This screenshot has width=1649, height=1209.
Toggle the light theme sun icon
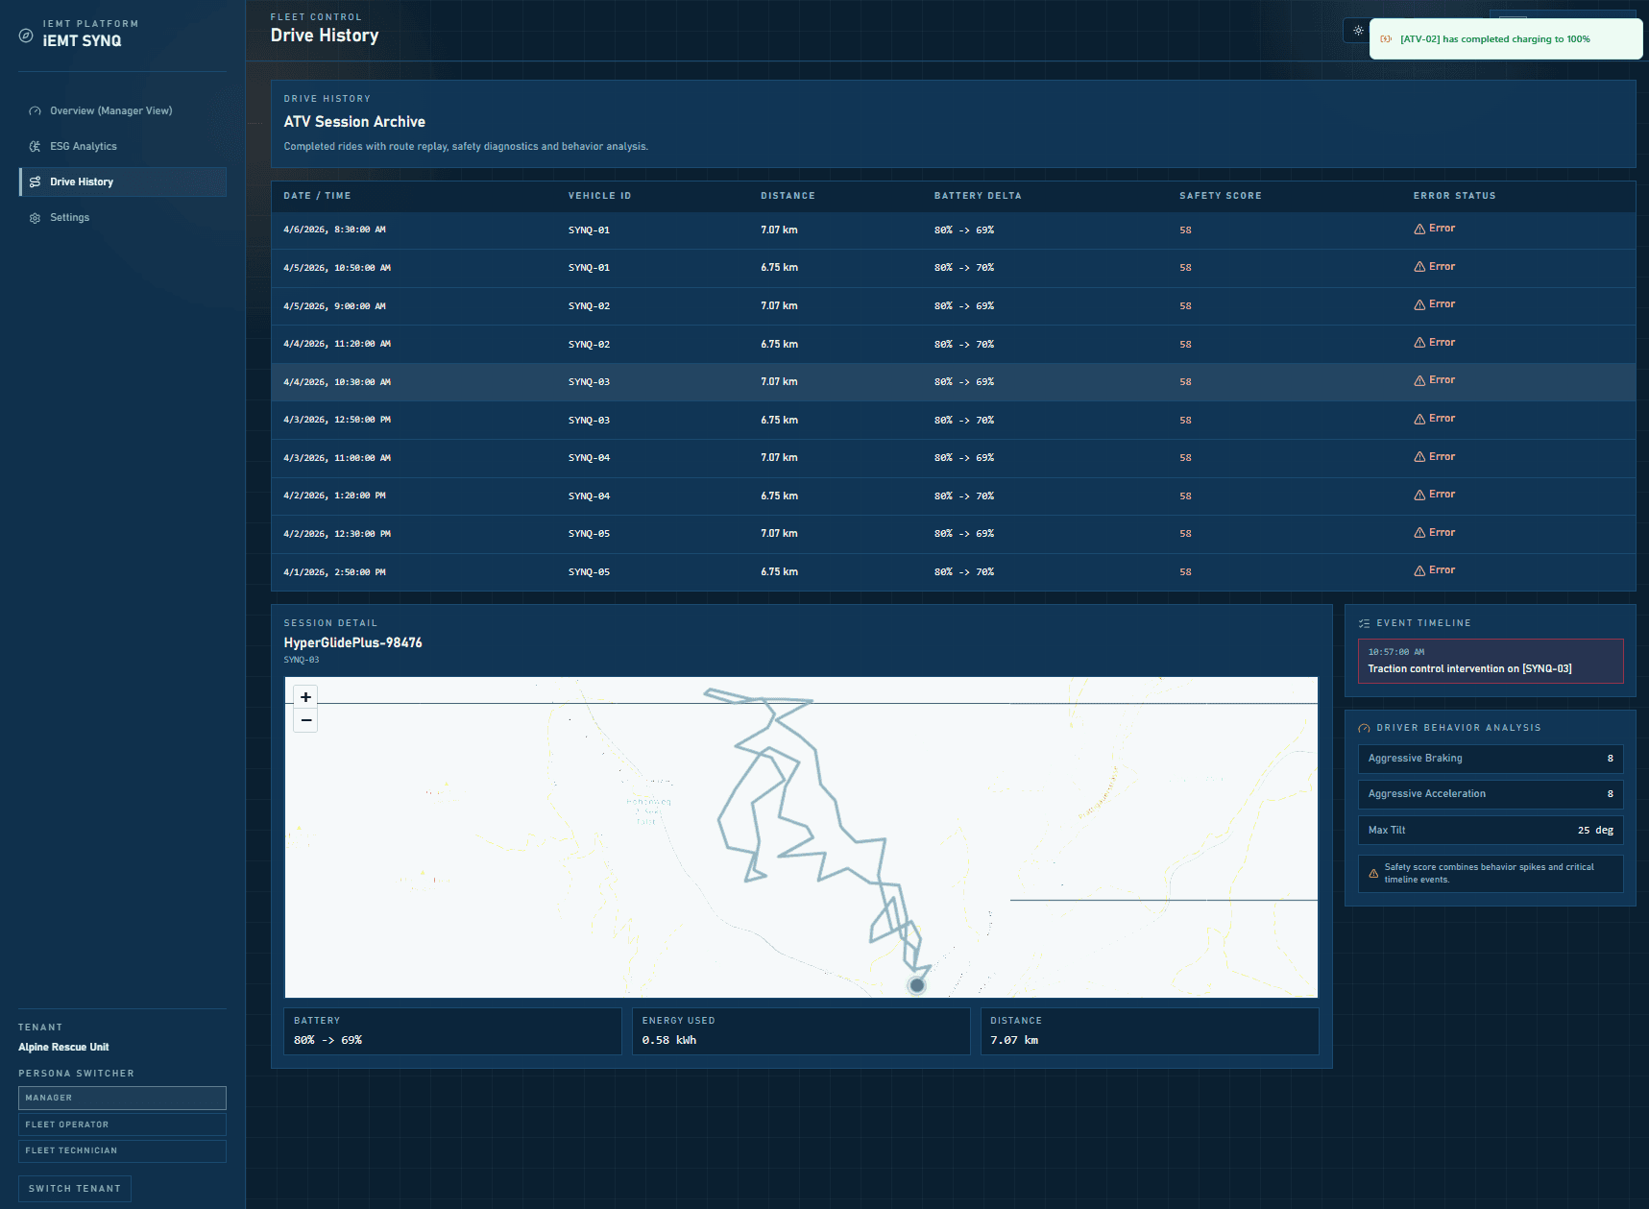pyautogui.click(x=1358, y=31)
